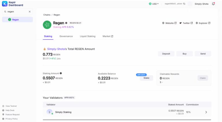Open the View Testnet sidebar item
The image size is (222, 122).
point(11,106)
